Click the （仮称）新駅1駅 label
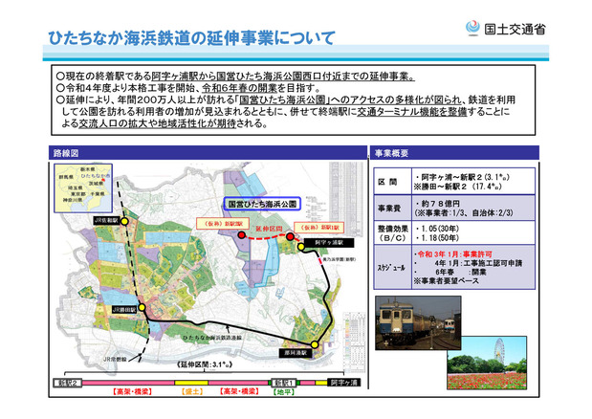This screenshot has height=419, width=592. point(319,228)
